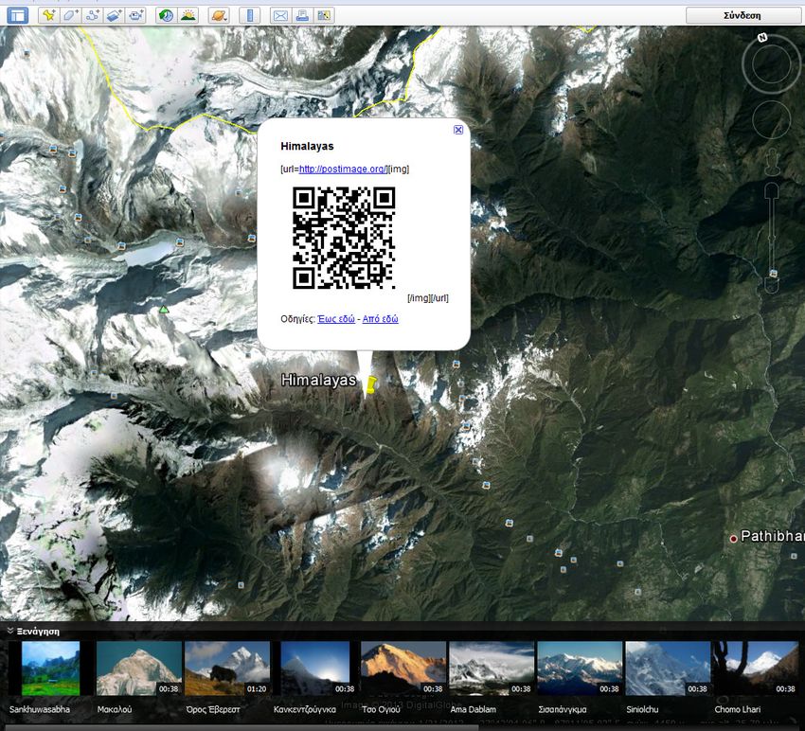Click the tour guide horizontal scrollbar
The image size is (805, 731).
(241, 727)
